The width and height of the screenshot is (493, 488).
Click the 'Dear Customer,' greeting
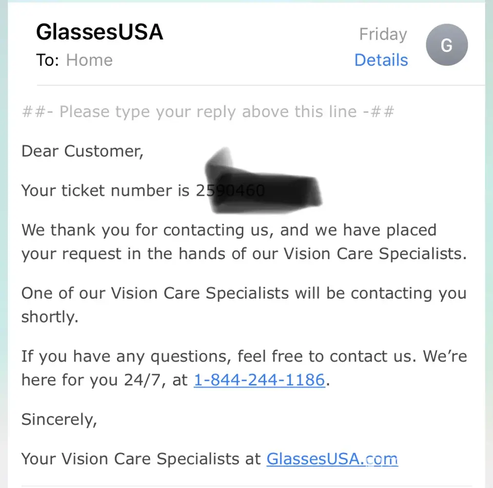(x=82, y=151)
